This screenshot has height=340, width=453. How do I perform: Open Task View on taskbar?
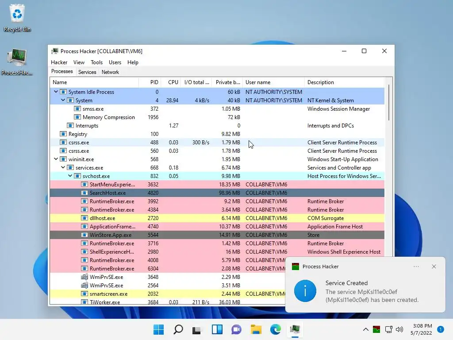pyautogui.click(x=197, y=329)
